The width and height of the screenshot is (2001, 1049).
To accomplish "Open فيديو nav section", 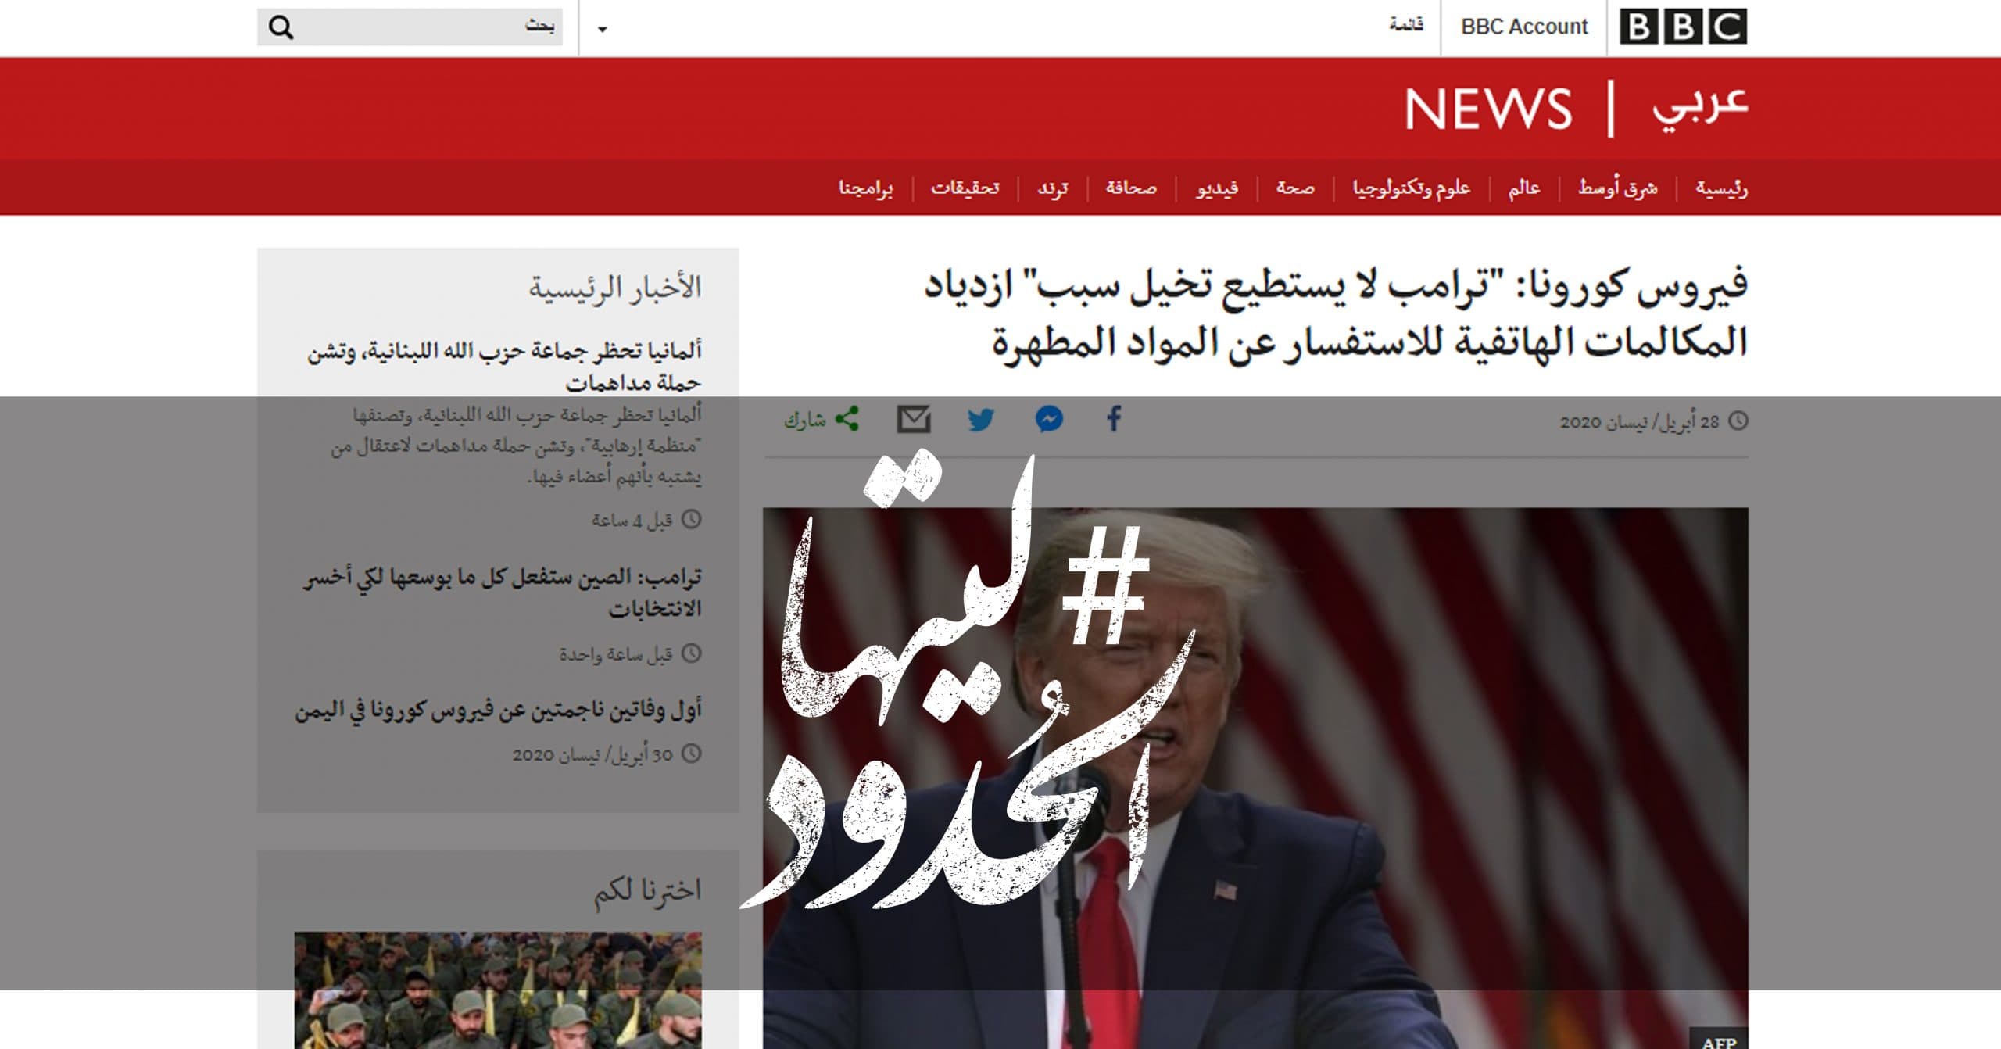I will pyautogui.click(x=1217, y=188).
